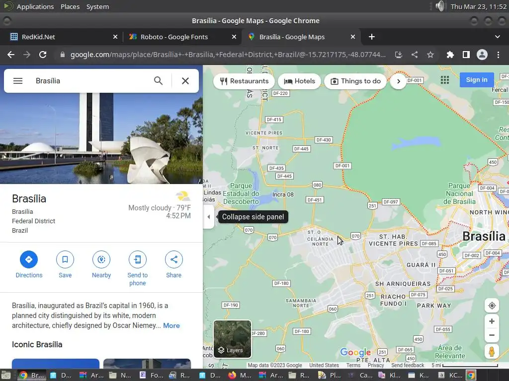Click Send feedback link
The image size is (509, 381).
408,365
